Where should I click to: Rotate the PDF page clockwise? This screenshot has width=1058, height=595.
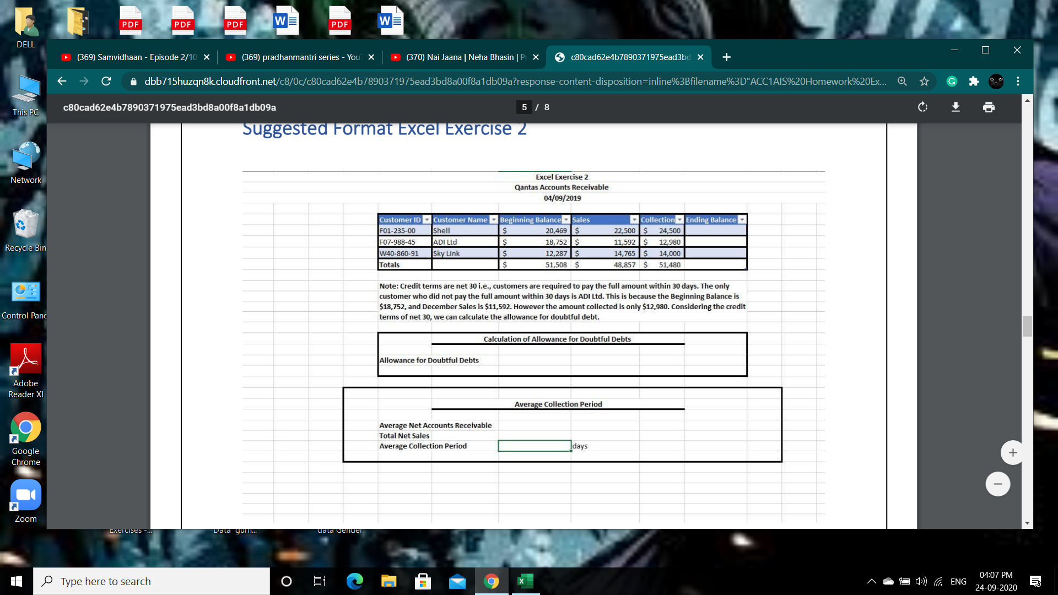922,107
